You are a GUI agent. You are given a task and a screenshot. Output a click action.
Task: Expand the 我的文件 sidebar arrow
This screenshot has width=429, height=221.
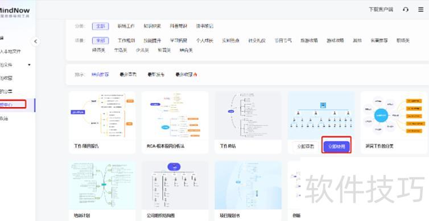pos(29,65)
